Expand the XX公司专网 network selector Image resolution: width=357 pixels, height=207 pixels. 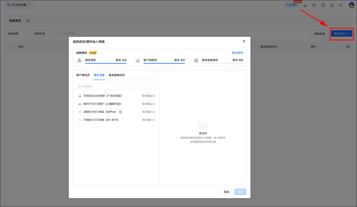[x=18, y=5]
